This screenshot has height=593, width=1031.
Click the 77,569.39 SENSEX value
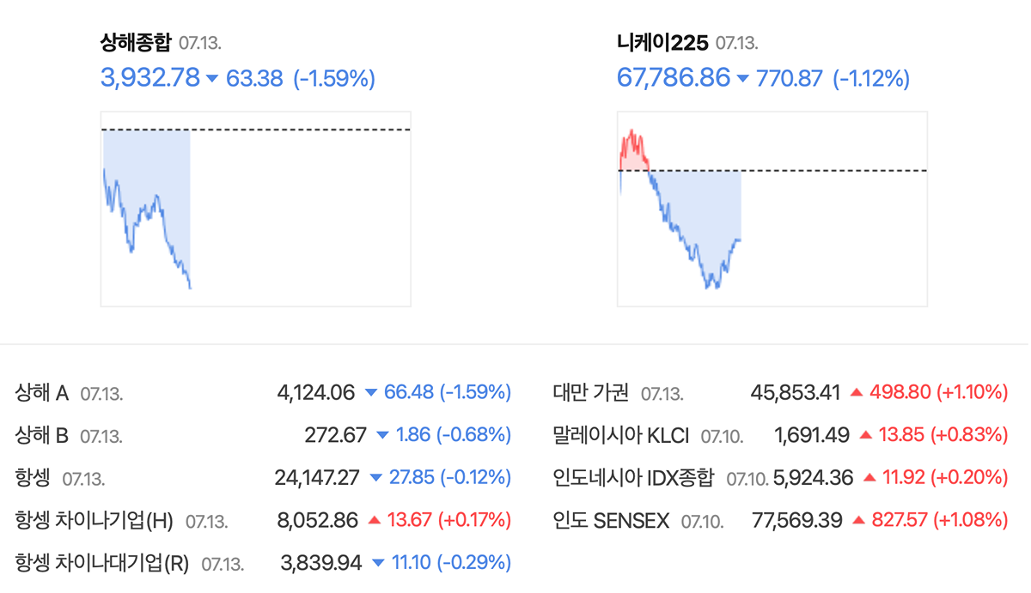tap(796, 519)
